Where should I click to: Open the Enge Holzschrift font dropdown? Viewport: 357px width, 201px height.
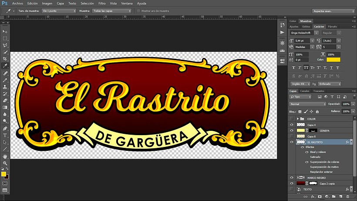pos(316,33)
